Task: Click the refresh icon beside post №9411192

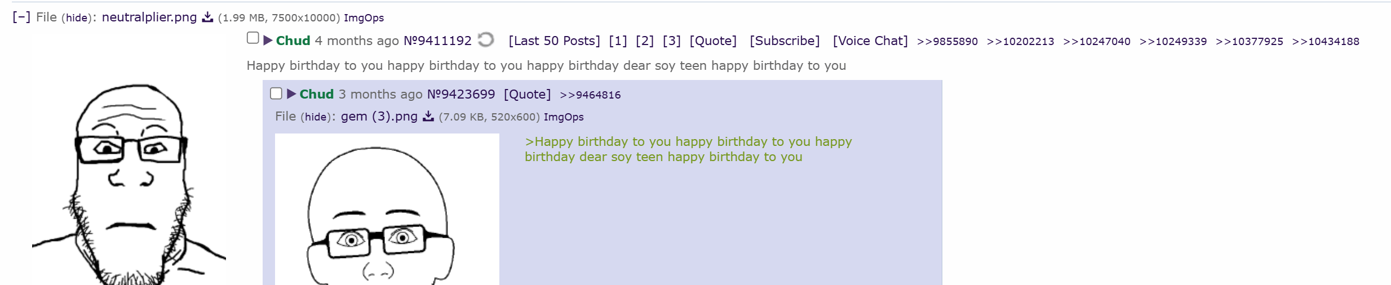Action: (x=485, y=40)
